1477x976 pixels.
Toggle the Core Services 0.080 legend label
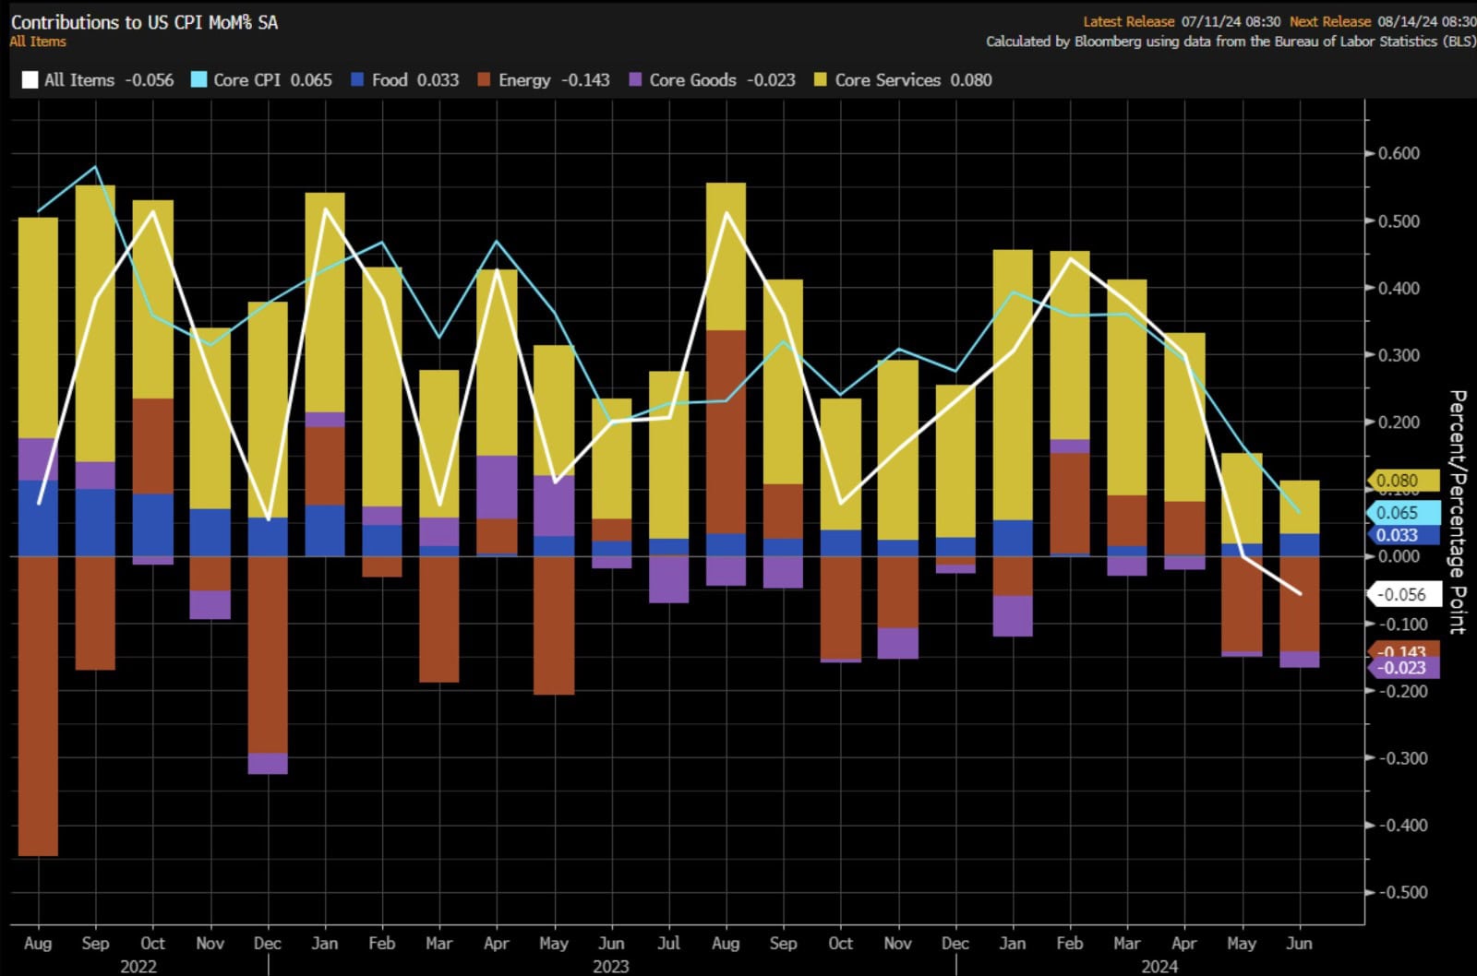tap(913, 80)
